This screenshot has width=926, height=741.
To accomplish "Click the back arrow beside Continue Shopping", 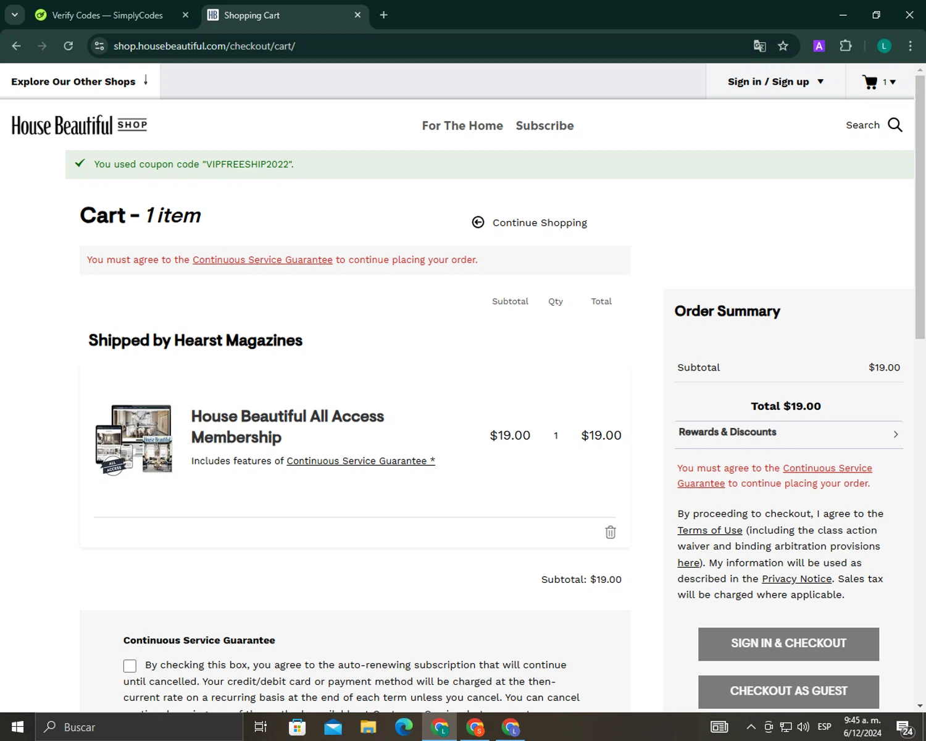I will 478,222.
